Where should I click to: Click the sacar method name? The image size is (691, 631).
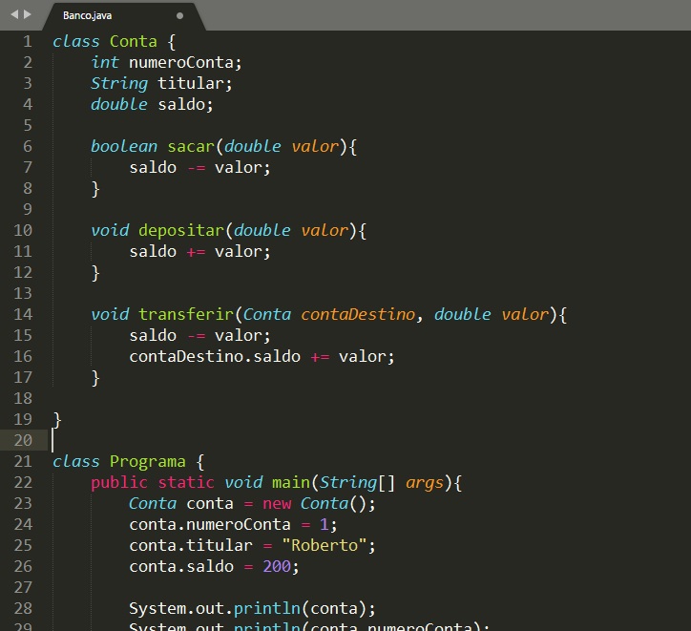click(191, 146)
